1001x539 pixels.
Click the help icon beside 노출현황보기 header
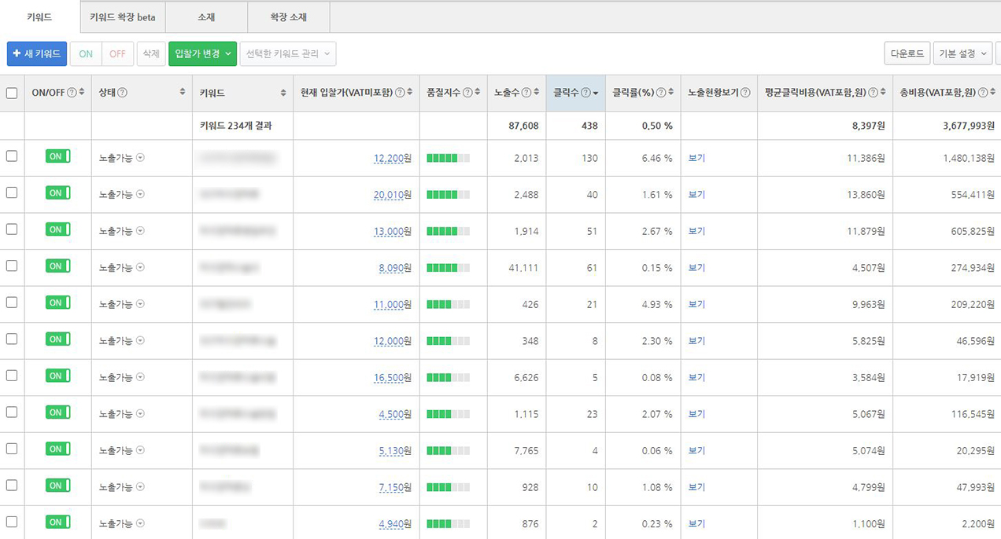pyautogui.click(x=745, y=93)
